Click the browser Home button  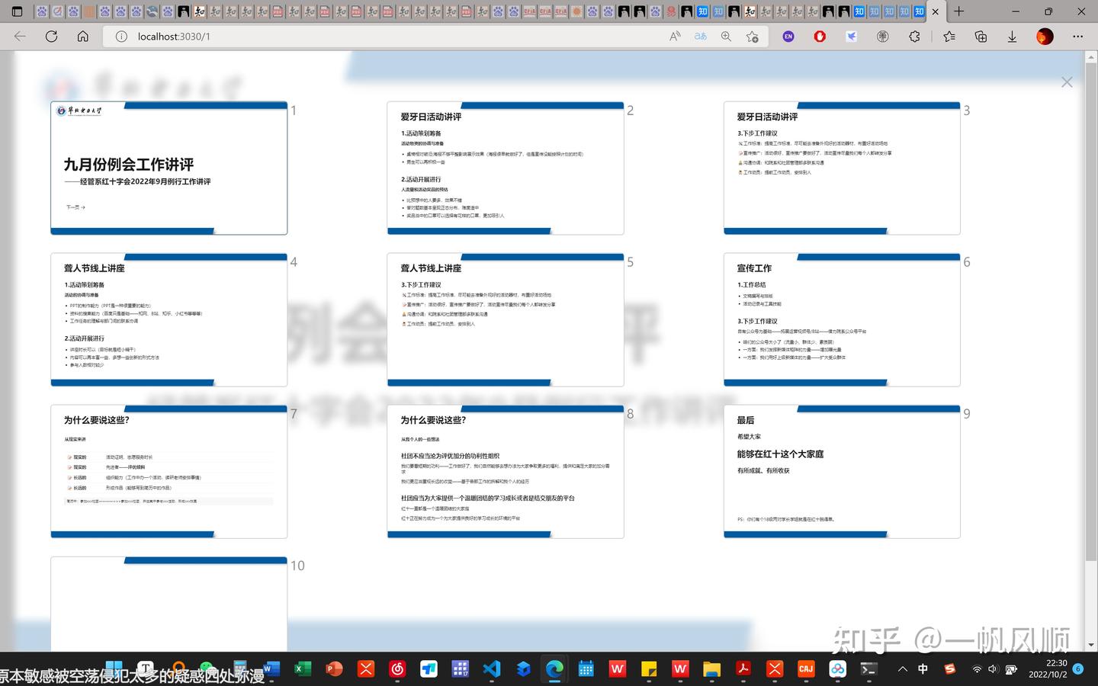[x=82, y=36]
